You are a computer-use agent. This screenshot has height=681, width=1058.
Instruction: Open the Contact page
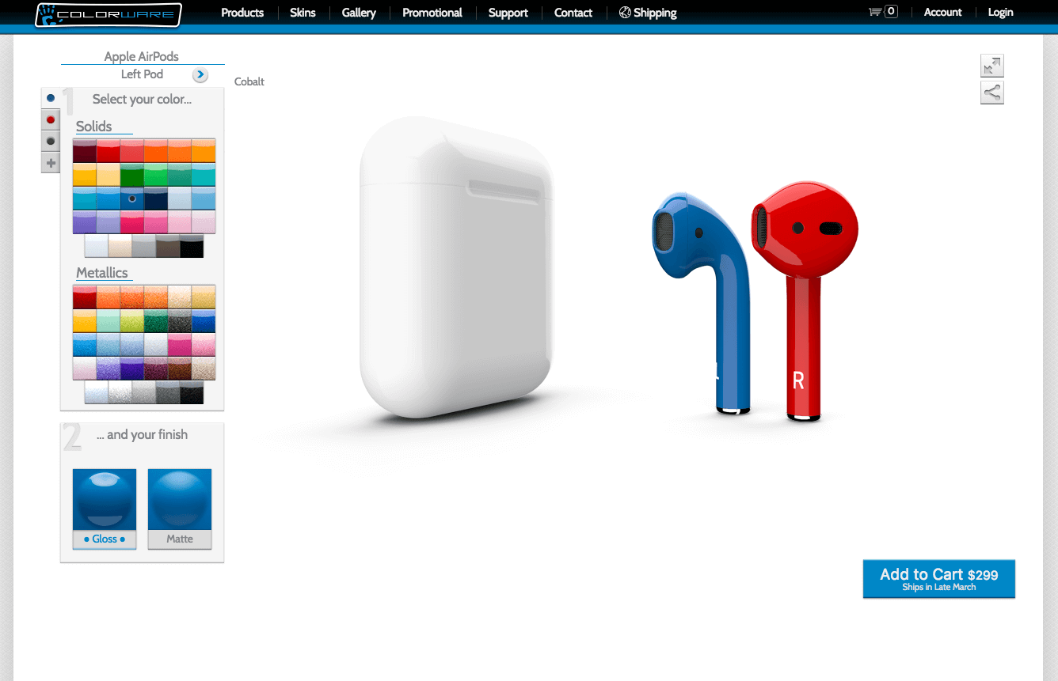coord(573,13)
